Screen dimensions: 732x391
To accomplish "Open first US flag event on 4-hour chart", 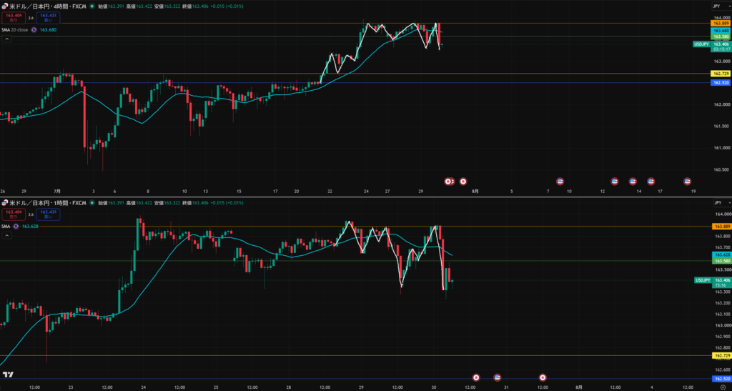I will (x=560, y=181).
